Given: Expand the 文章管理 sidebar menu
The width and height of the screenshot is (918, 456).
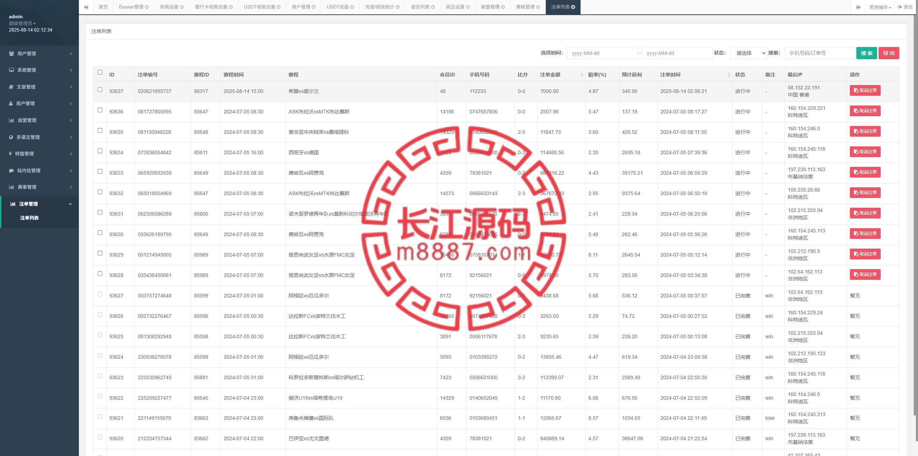Looking at the screenshot, I should coord(39,87).
